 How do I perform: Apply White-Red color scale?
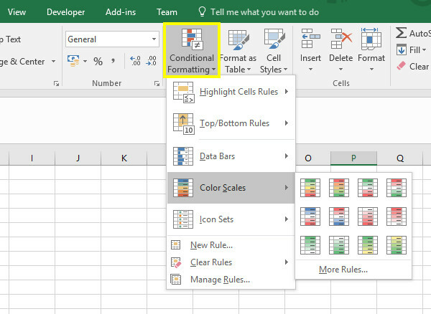tap(368, 217)
